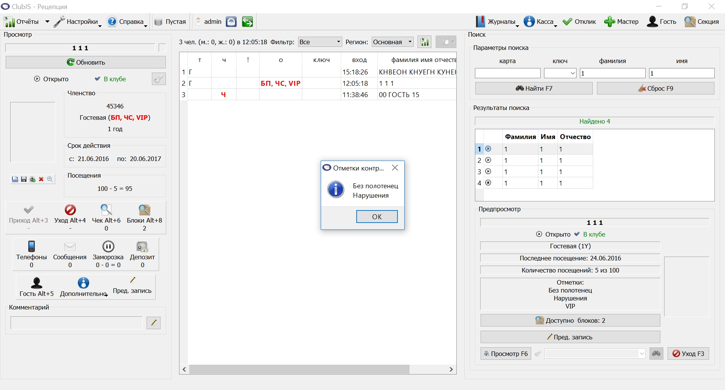The height and width of the screenshot is (390, 725).
Task: Click the Комментарий text field
Action: point(76,323)
